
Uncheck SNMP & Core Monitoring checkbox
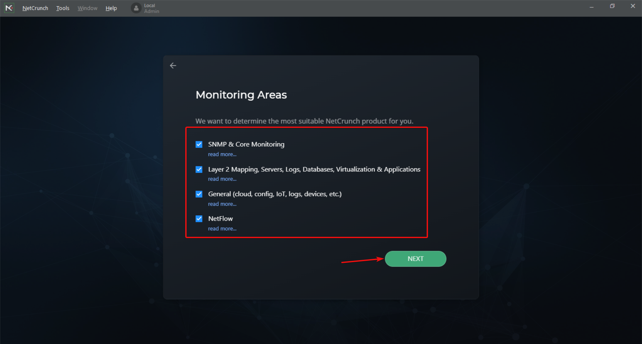coord(199,144)
